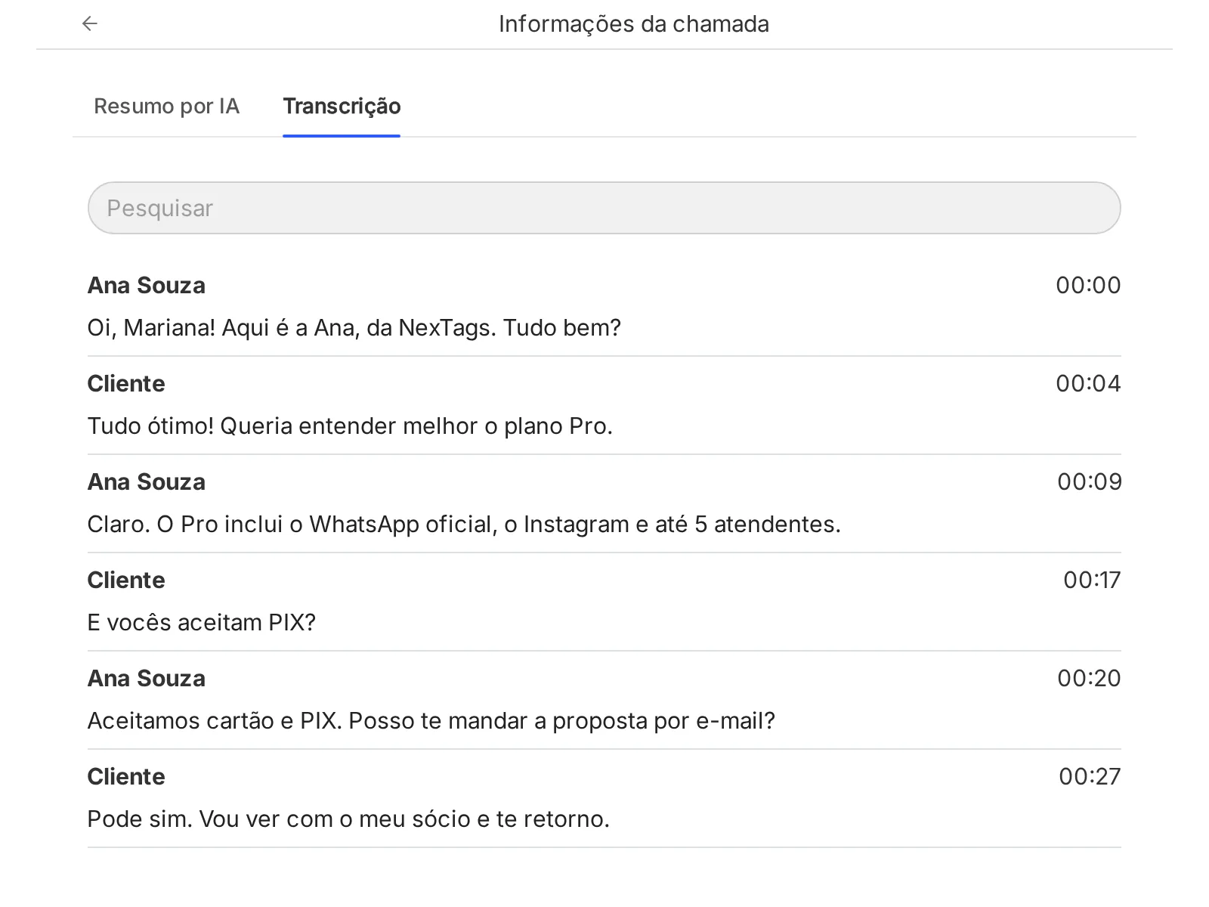Select line 'Claro. O Pro inclui o WhatsApp'
1209x907 pixels.
pos(464,524)
